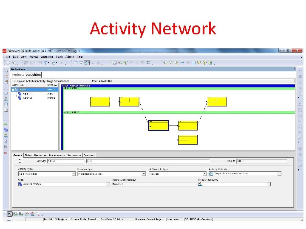Click the Columns table toolbar icon
Viewport: 306px width, 229px height.
(115, 63)
